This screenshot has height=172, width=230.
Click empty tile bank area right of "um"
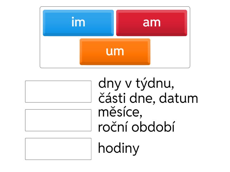[x=170, y=52]
